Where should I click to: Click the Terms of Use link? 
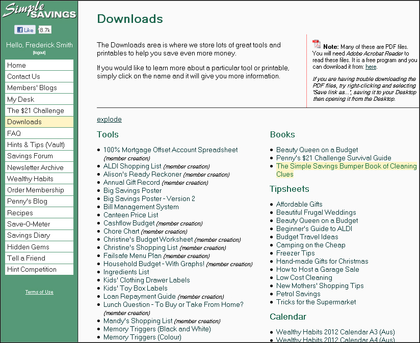39,292
